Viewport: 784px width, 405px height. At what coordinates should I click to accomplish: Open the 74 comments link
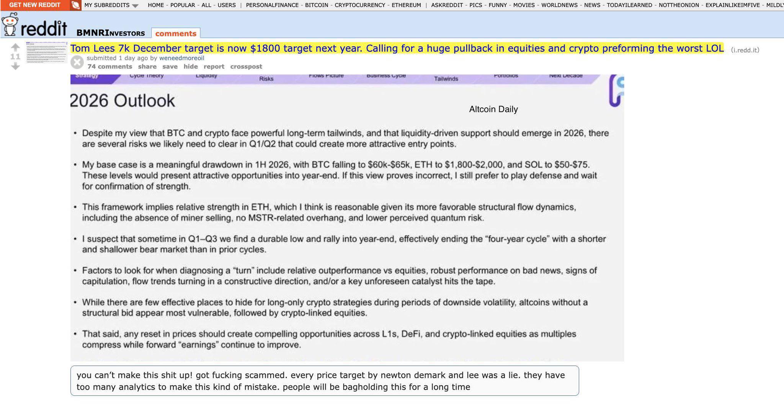[109, 67]
